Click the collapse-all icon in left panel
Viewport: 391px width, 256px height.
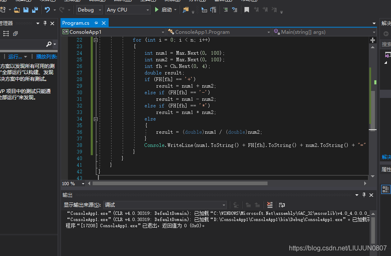15,33
